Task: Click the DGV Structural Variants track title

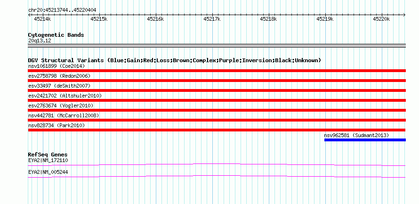Action: click(175, 60)
